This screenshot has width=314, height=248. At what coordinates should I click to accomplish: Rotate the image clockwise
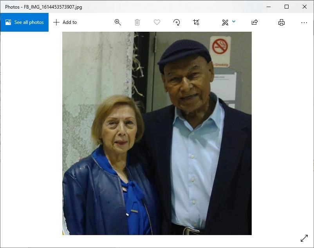[x=176, y=22]
